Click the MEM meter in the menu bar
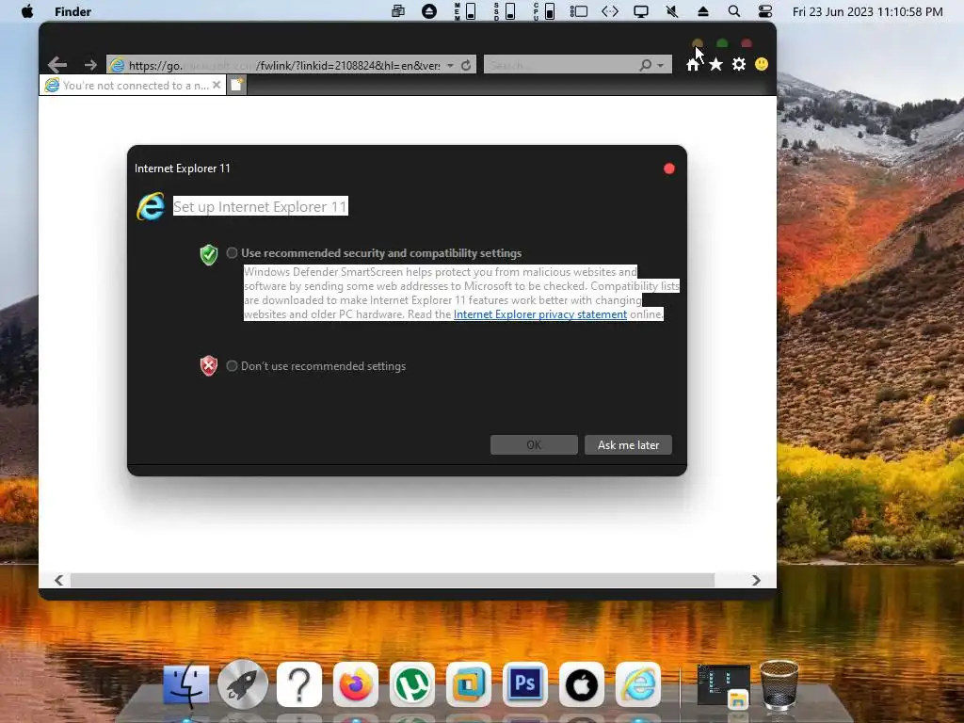 [465, 11]
